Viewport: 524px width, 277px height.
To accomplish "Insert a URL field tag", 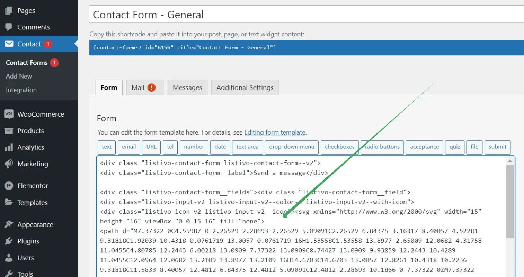I will [151, 147].
